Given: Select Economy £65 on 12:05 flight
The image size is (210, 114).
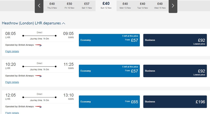Looking at the screenshot, I should [x=109, y=102].
